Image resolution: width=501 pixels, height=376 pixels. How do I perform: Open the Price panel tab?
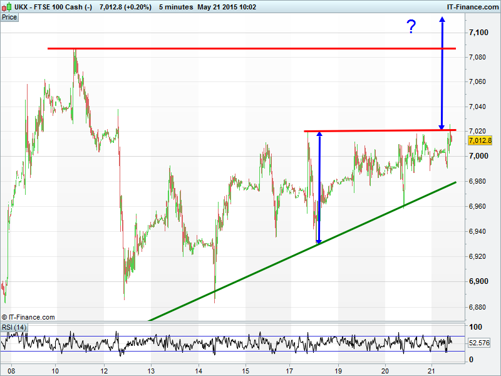point(9,17)
